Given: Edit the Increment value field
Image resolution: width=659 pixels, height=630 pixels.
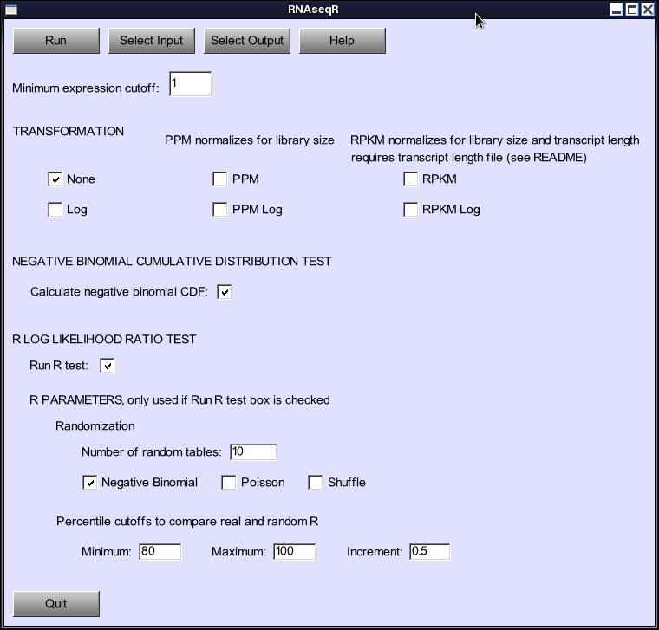Looking at the screenshot, I should coord(430,552).
